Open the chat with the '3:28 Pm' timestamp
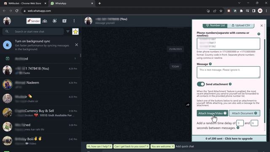 [x=40, y=127]
